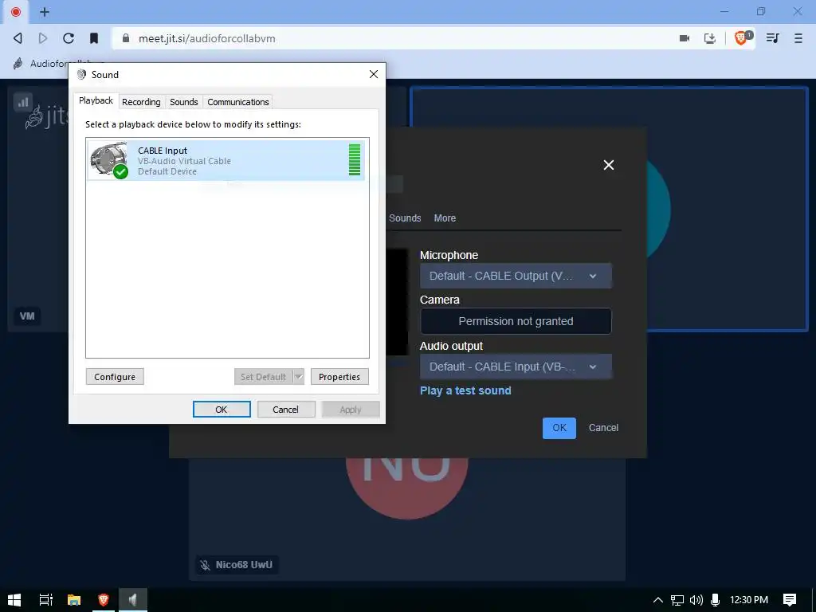Click the Brave browser taskbar icon
This screenshot has width=816, height=612.
click(x=103, y=599)
